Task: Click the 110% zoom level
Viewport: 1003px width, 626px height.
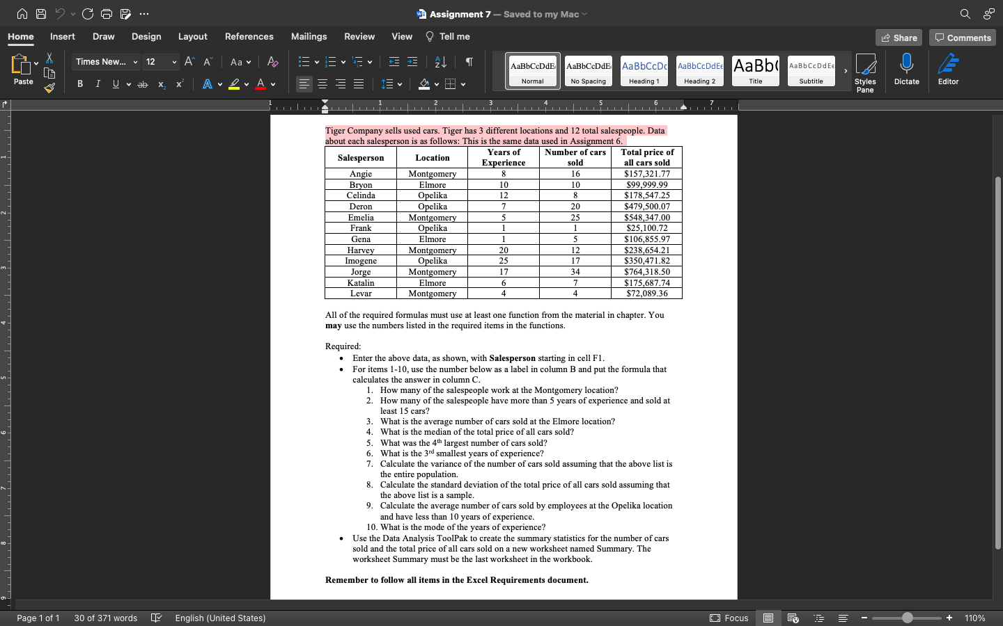Action: point(975,618)
